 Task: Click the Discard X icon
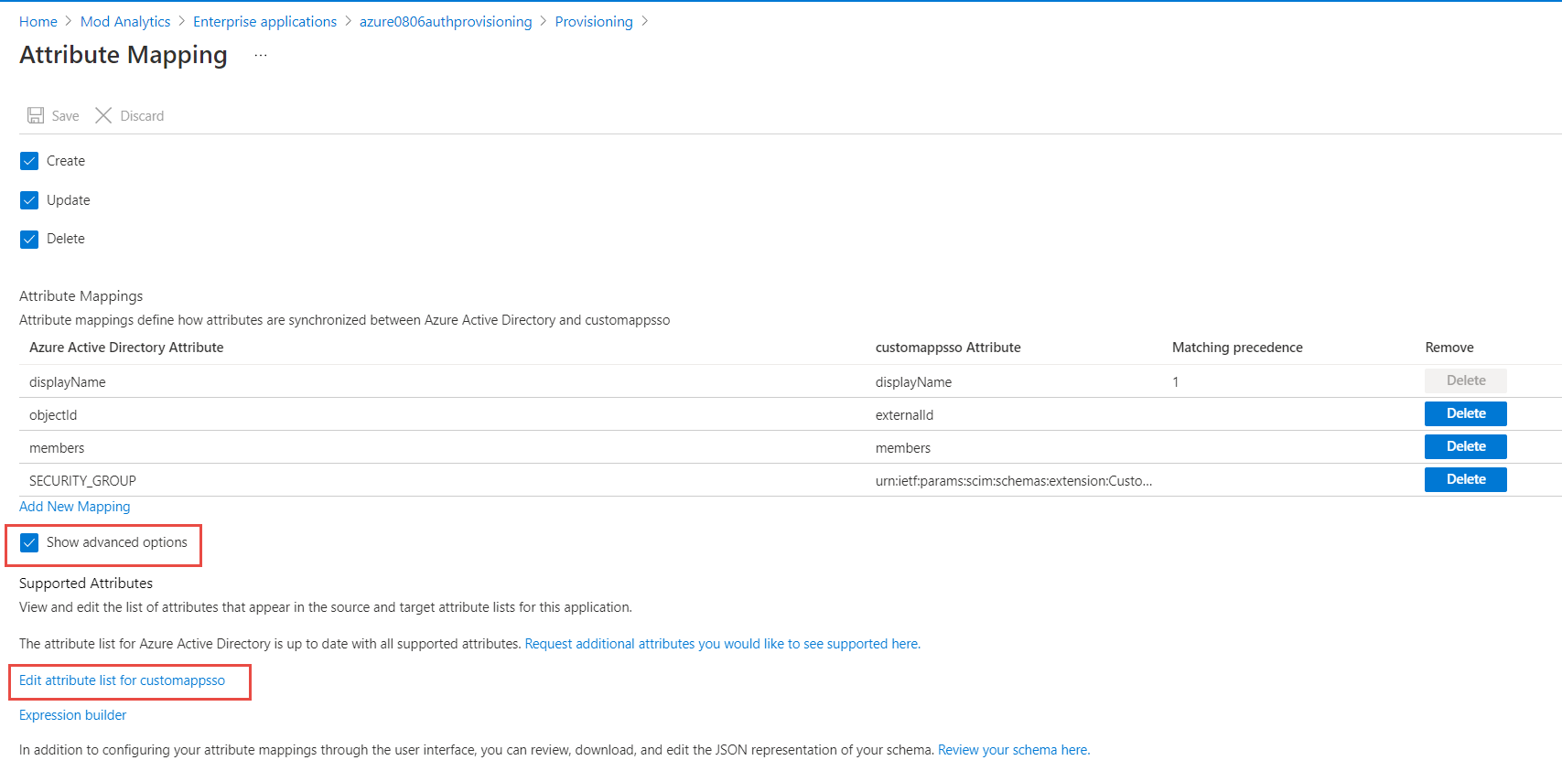(103, 115)
